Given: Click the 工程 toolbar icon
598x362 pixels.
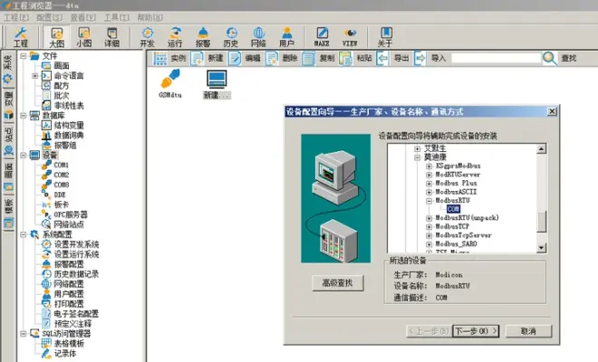Looking at the screenshot, I should (x=21, y=36).
